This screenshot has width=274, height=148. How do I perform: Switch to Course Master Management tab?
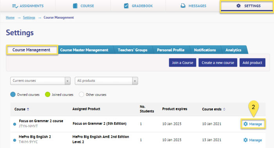pos(84,50)
